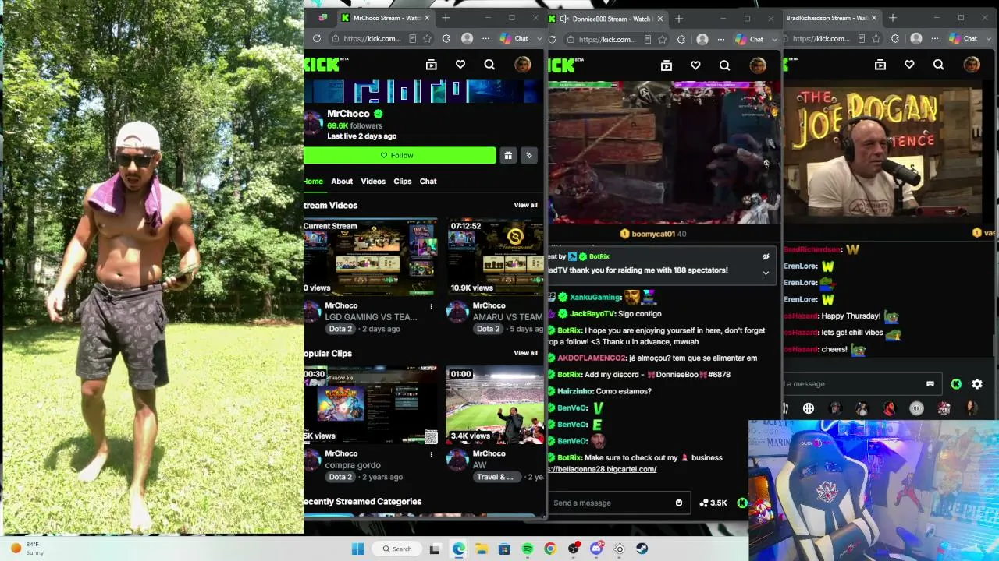Image resolution: width=999 pixels, height=561 pixels.
Task: Bookmark the MrChoco page with star icon
Action: point(427,38)
